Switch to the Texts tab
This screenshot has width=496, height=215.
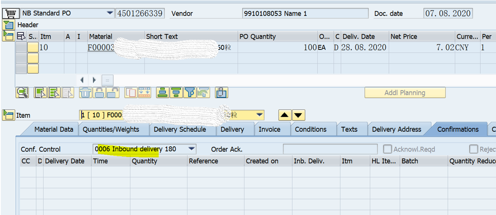click(x=349, y=129)
